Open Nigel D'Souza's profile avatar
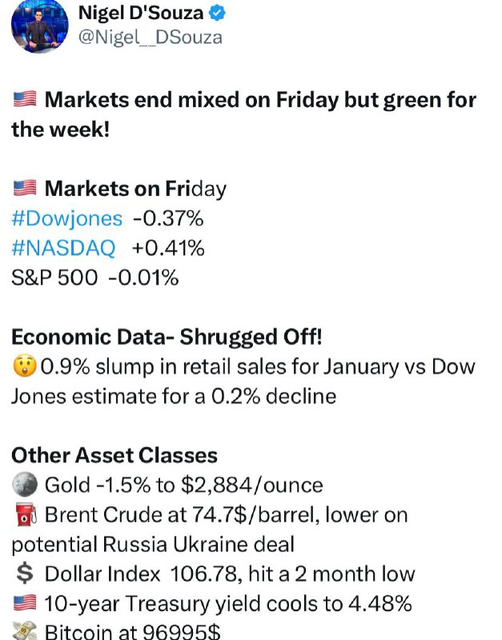The height and width of the screenshot is (640, 502). tap(39, 26)
